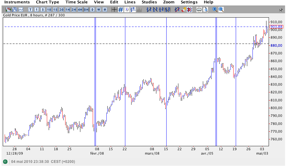Choose the 1 hour timeframe button
The height and width of the screenshot is (166, 286).
[x=68, y=10]
